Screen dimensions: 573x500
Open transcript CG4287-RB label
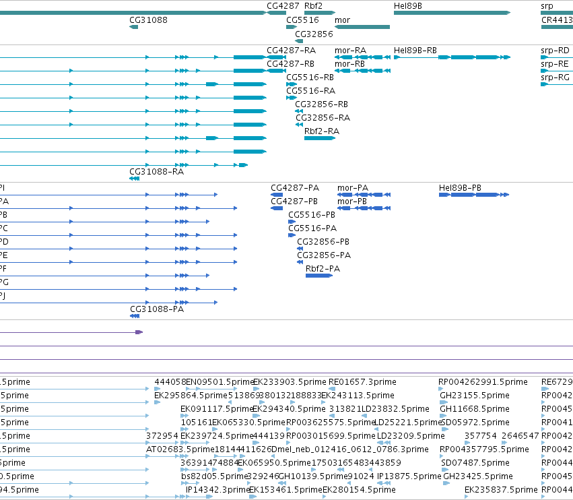point(290,63)
